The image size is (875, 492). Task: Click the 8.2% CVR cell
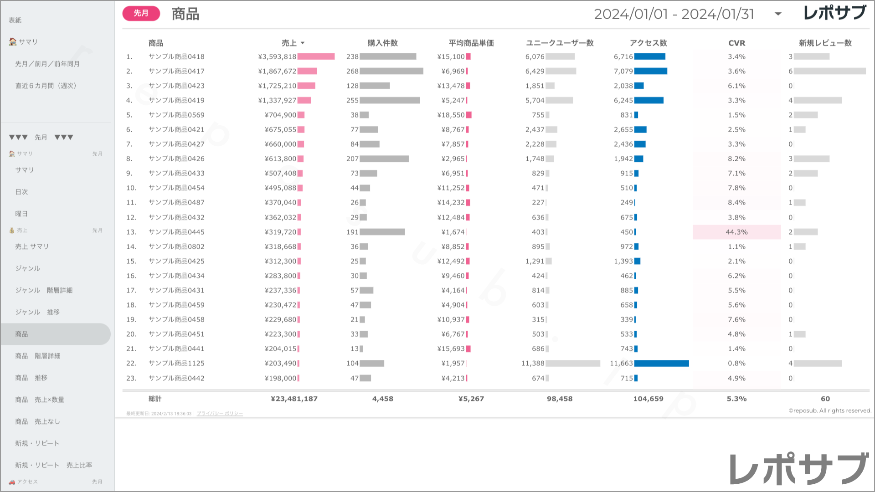pos(736,159)
